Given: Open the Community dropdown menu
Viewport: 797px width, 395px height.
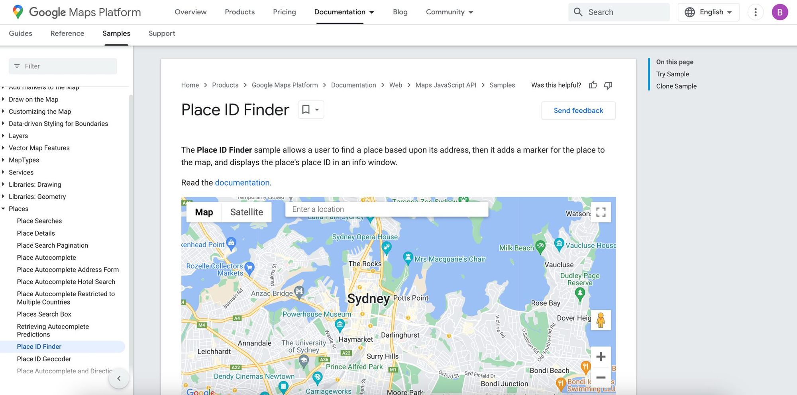Looking at the screenshot, I should click(450, 12).
